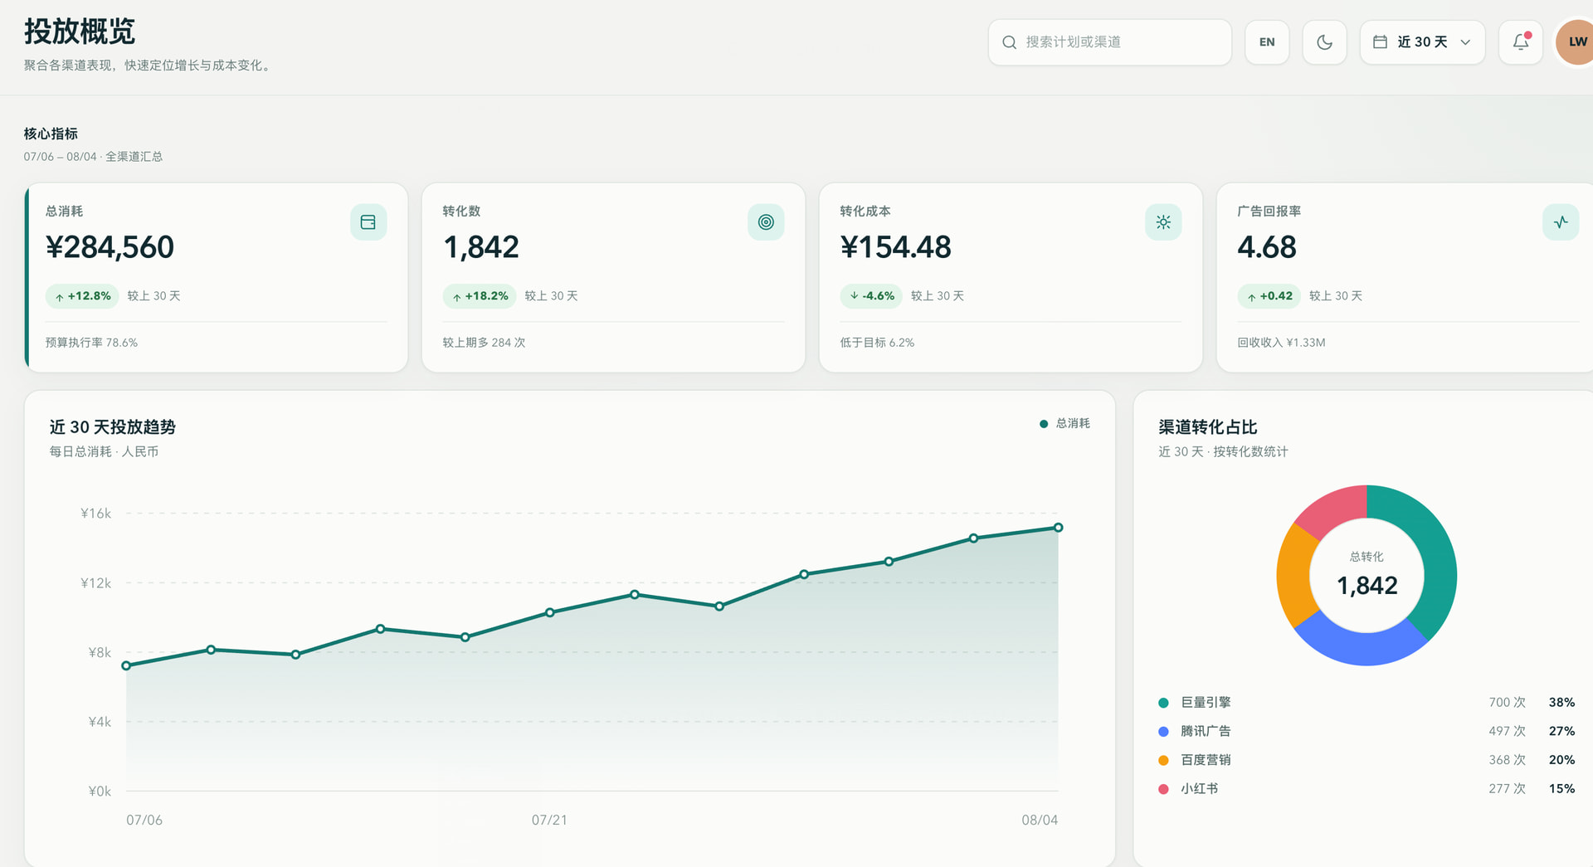
Task: Click the last data point at 08/04
Action: (x=1058, y=528)
